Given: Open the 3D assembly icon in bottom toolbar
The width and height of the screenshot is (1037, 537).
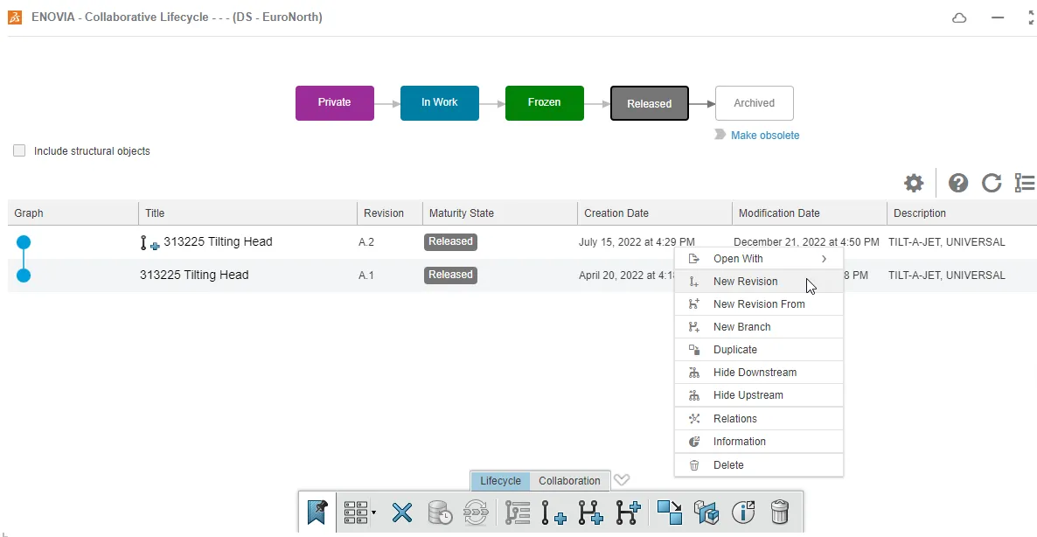Looking at the screenshot, I should (706, 513).
